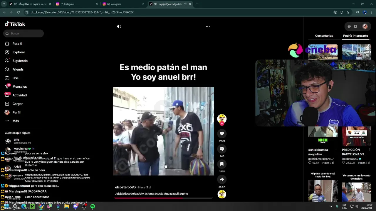Bookmark this tab with the star icon
The width and height of the screenshot is (376, 211).
pyautogui.click(x=348, y=12)
